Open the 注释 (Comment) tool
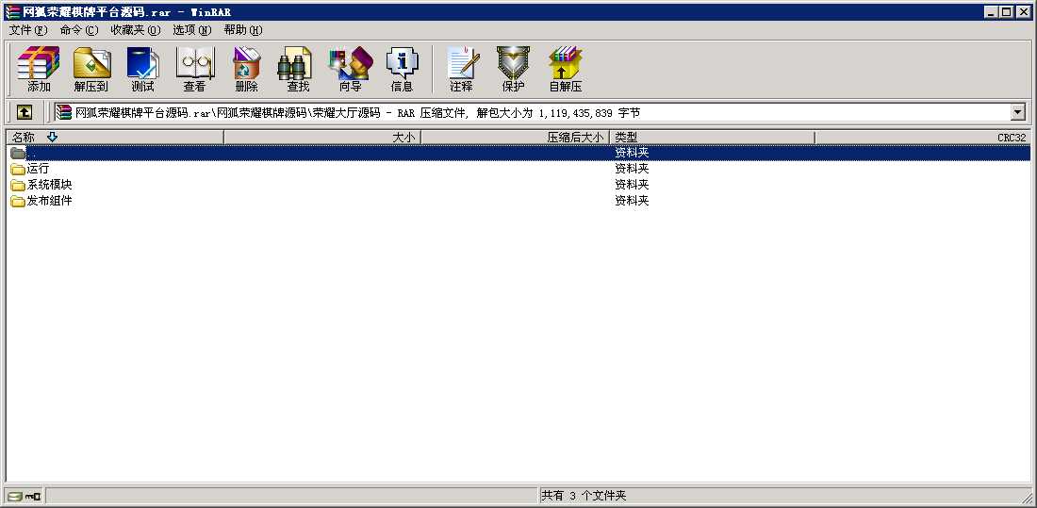 (x=461, y=69)
